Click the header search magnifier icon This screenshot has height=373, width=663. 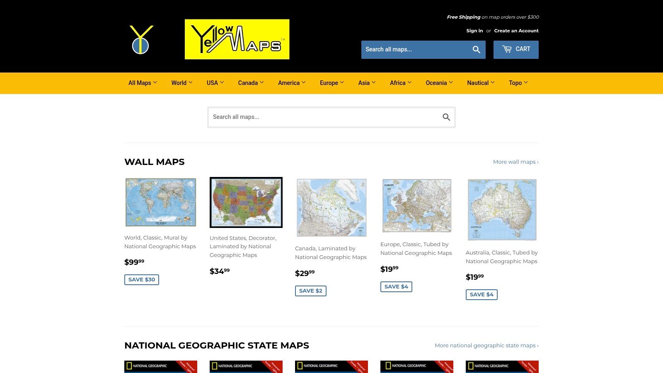476,49
